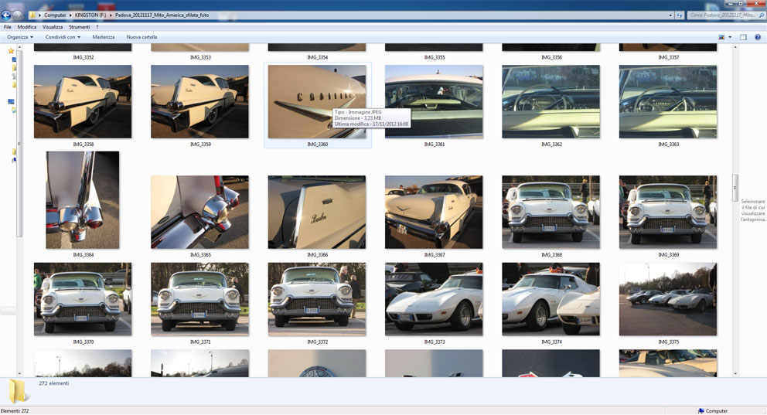Image resolution: width=767 pixels, height=415 pixels.
Task: Change view using the views icon
Action: [x=721, y=37]
